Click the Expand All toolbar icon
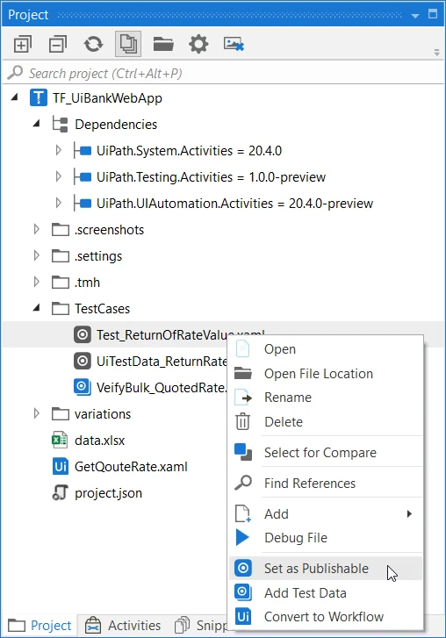The image size is (446, 638). pyautogui.click(x=22, y=44)
